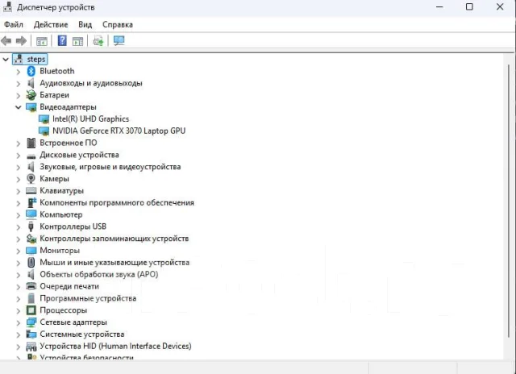
Task: Expand Аудиовходы и аудиовыходы category
Action: point(19,84)
